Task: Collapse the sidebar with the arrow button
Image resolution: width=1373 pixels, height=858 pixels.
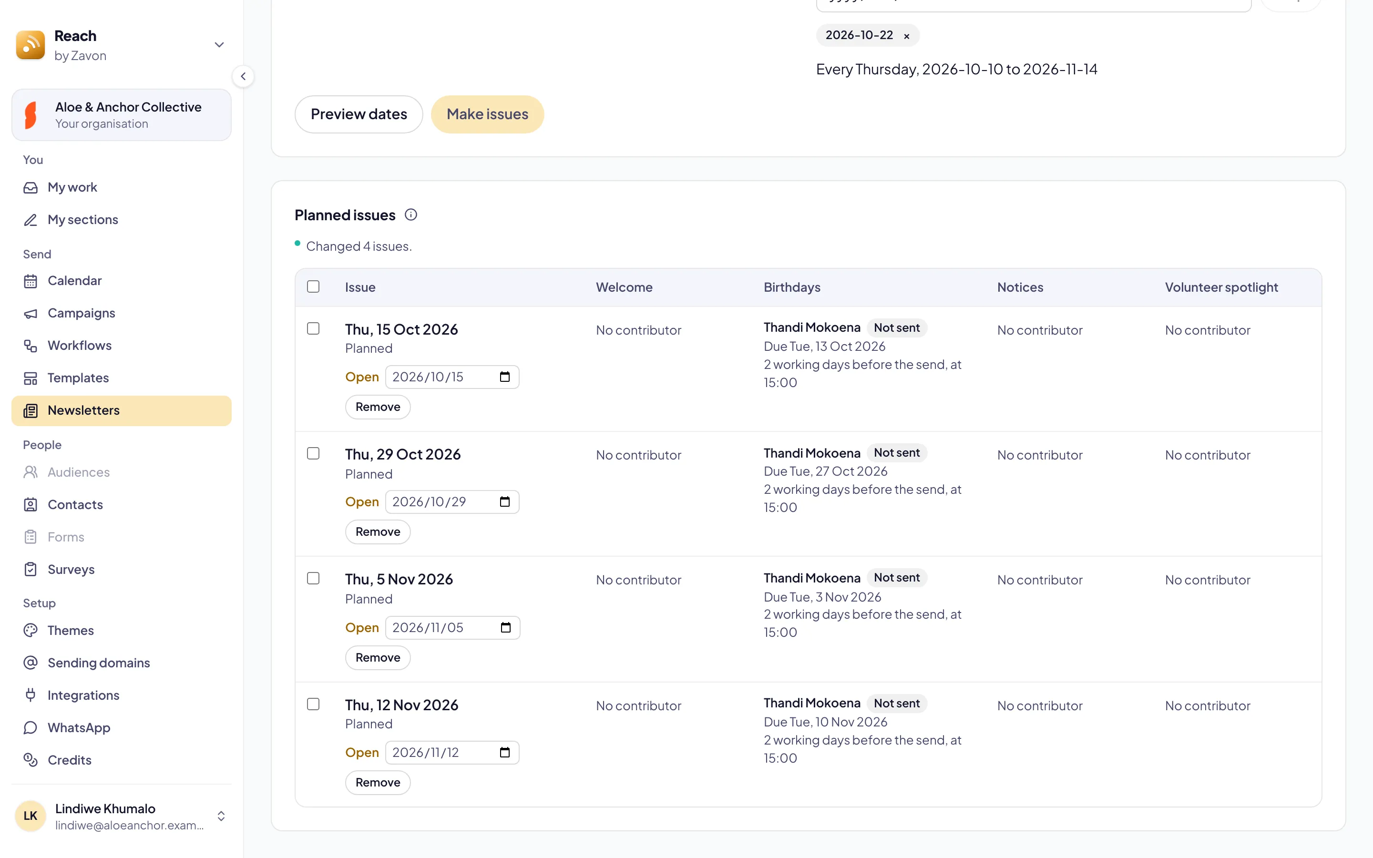Action: [x=244, y=76]
